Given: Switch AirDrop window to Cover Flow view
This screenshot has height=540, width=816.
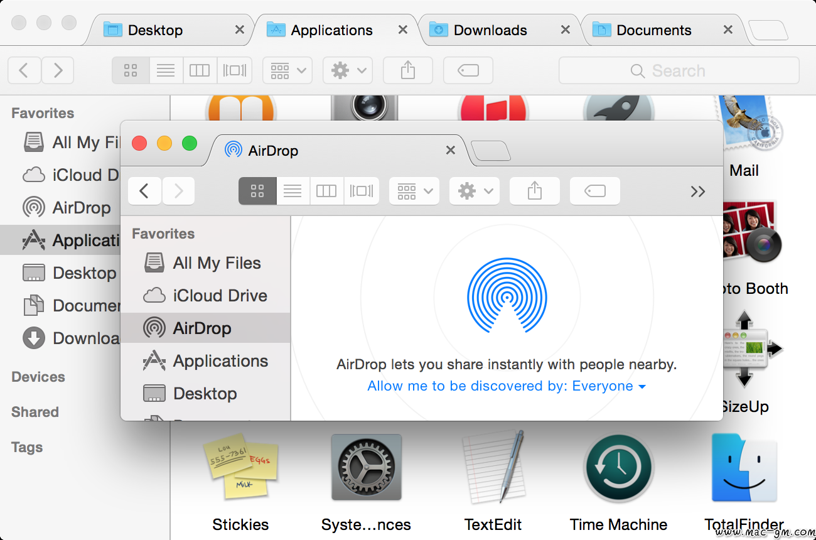Looking at the screenshot, I should tap(362, 191).
